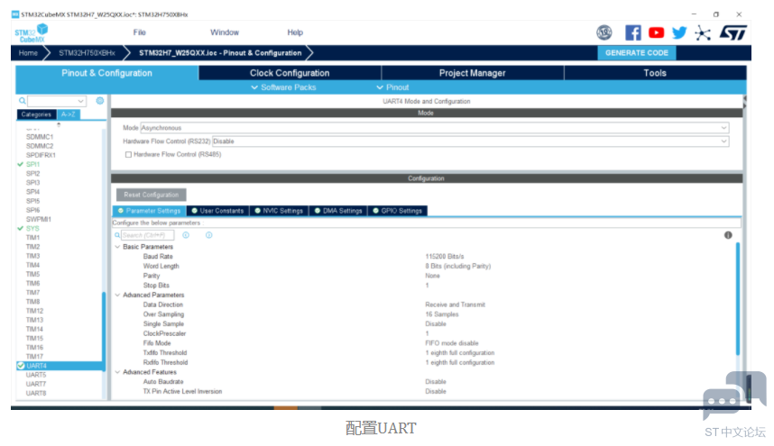Click the second info icon beside parameter search
This screenshot has height=446, width=774.
tap(208, 235)
